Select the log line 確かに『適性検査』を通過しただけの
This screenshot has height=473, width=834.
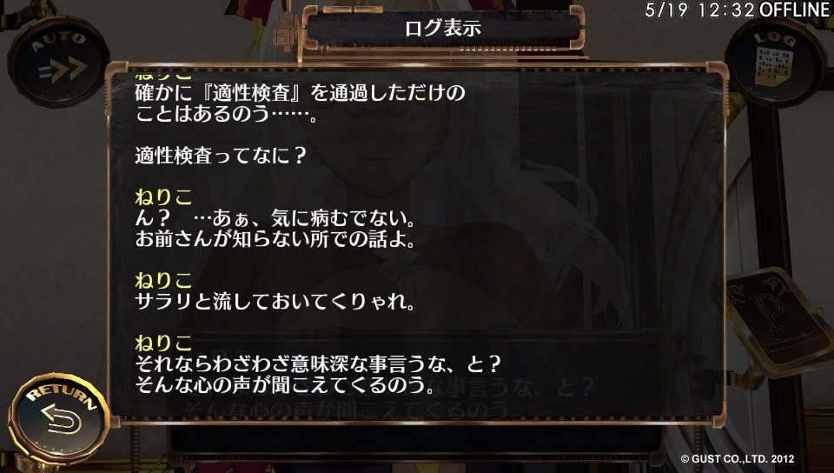point(301,93)
